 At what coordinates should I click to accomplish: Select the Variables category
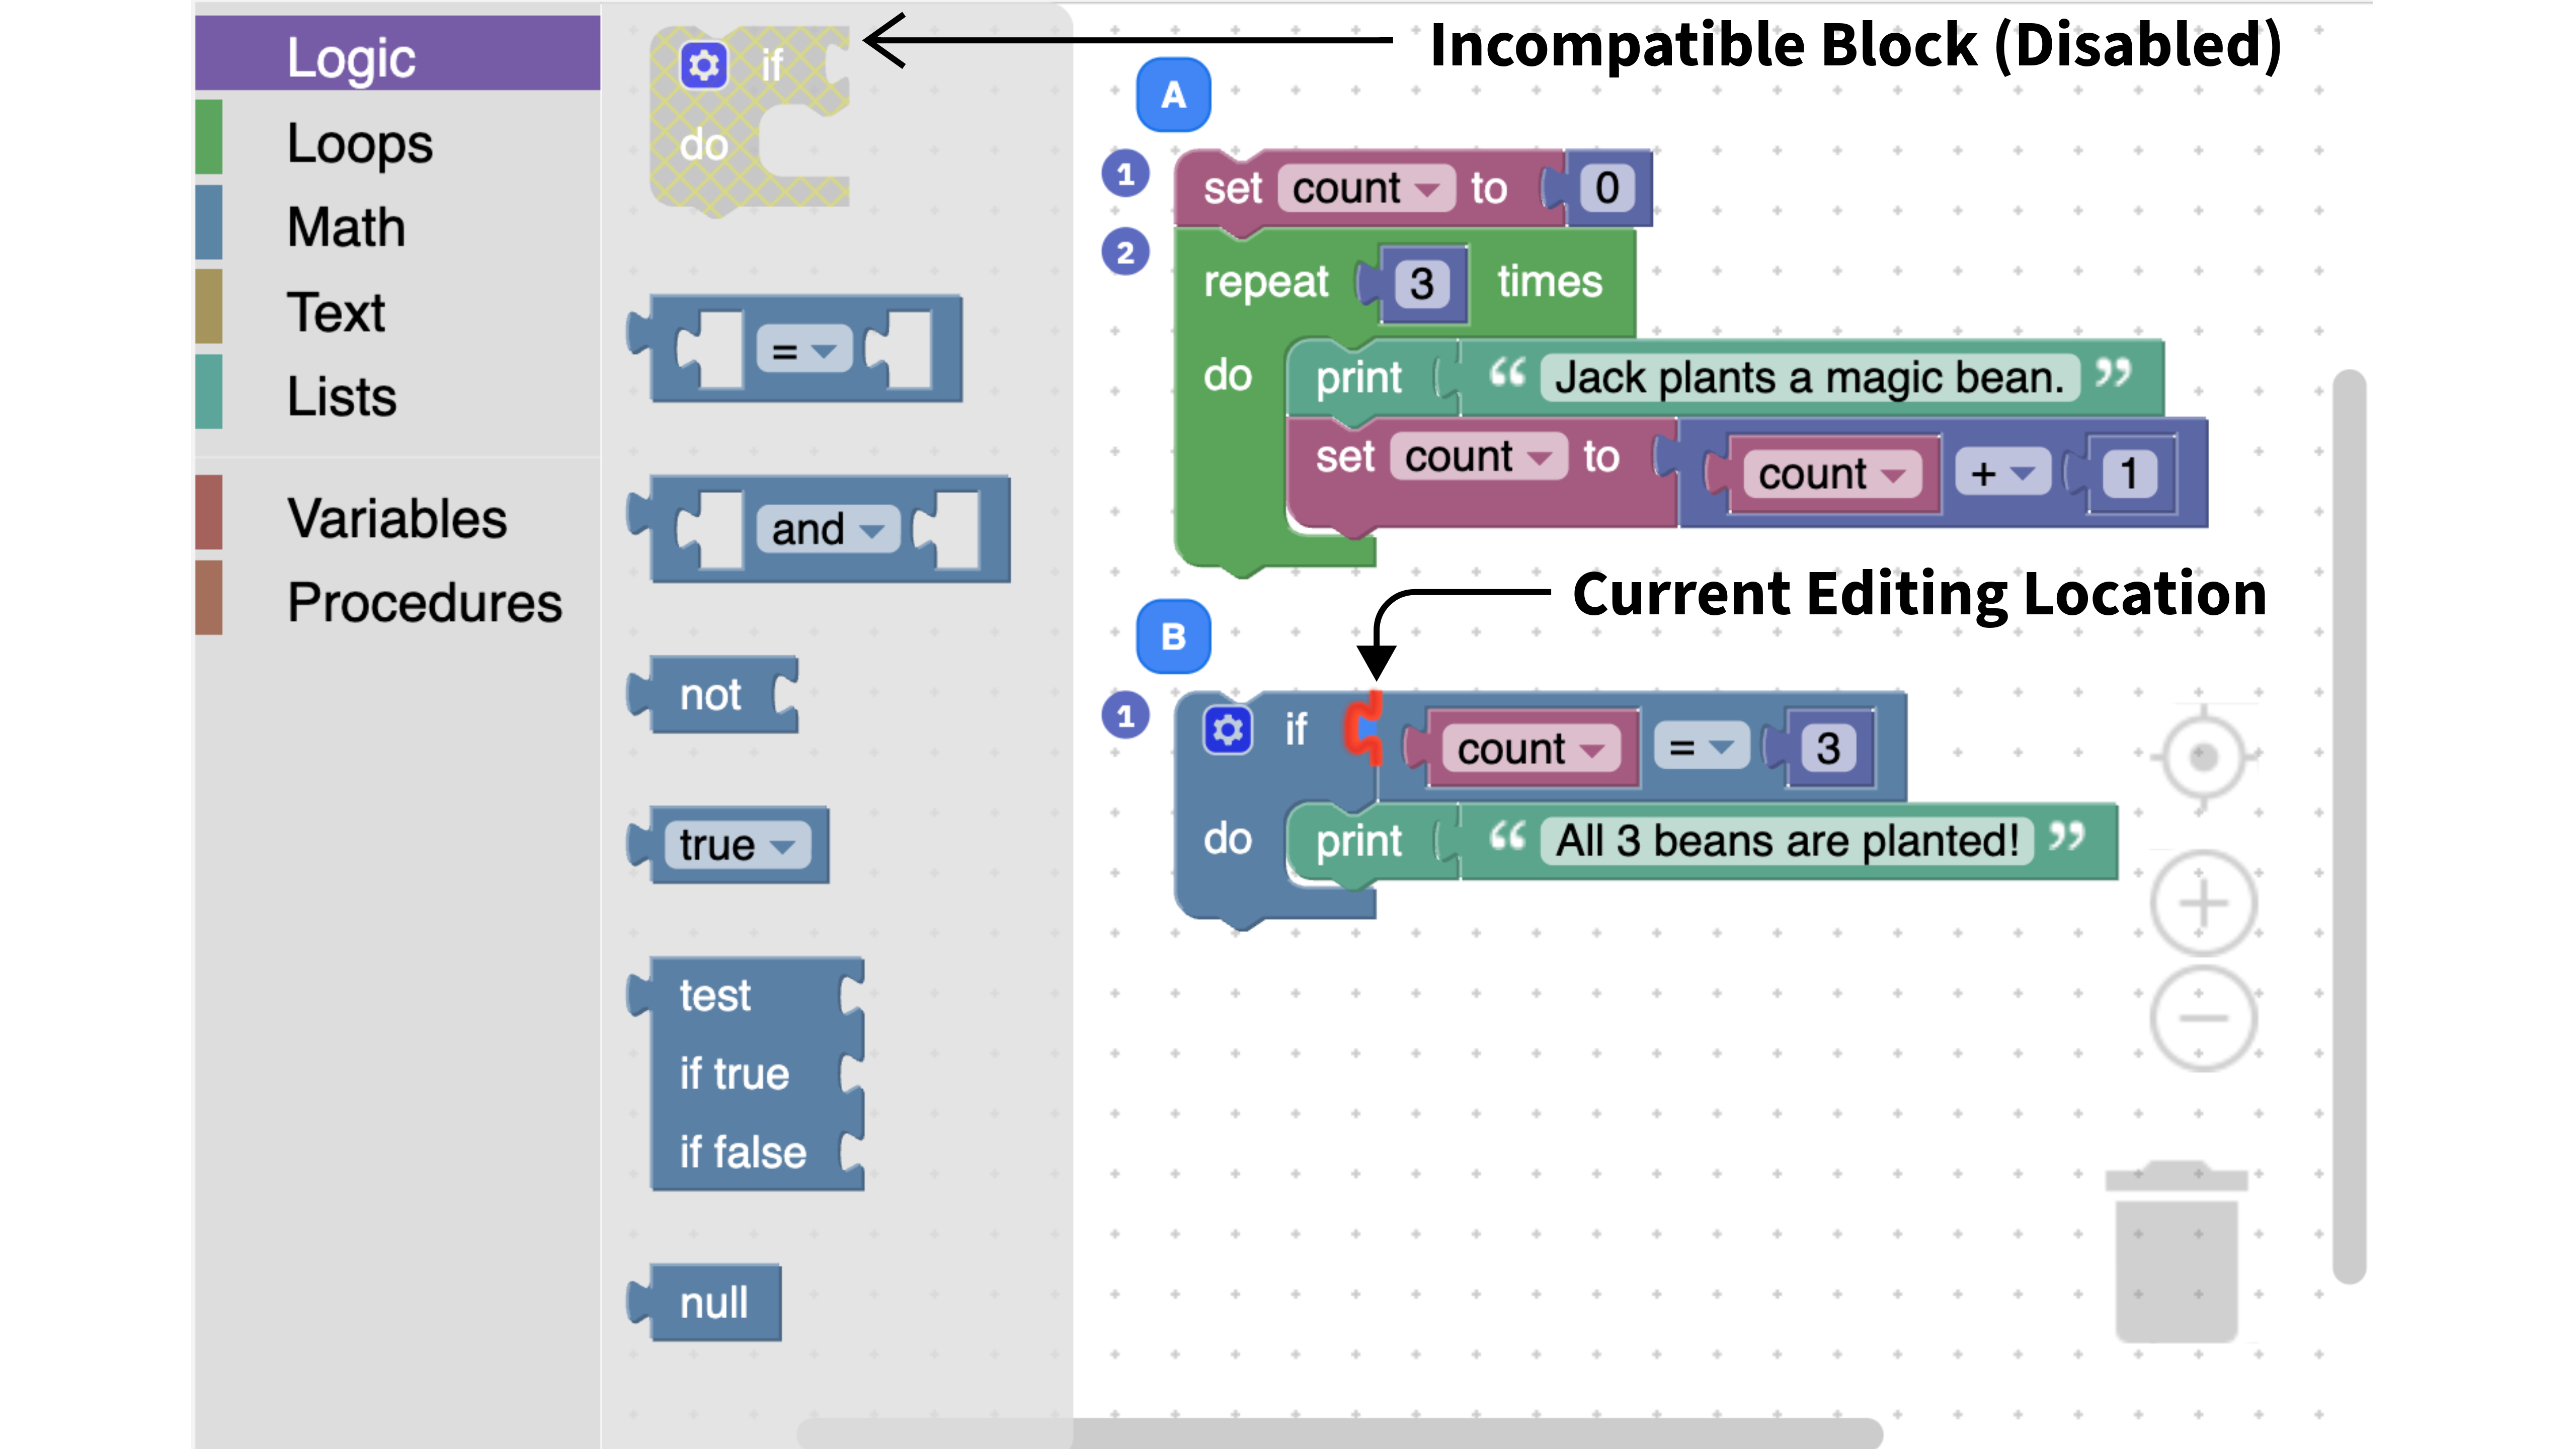click(x=396, y=518)
